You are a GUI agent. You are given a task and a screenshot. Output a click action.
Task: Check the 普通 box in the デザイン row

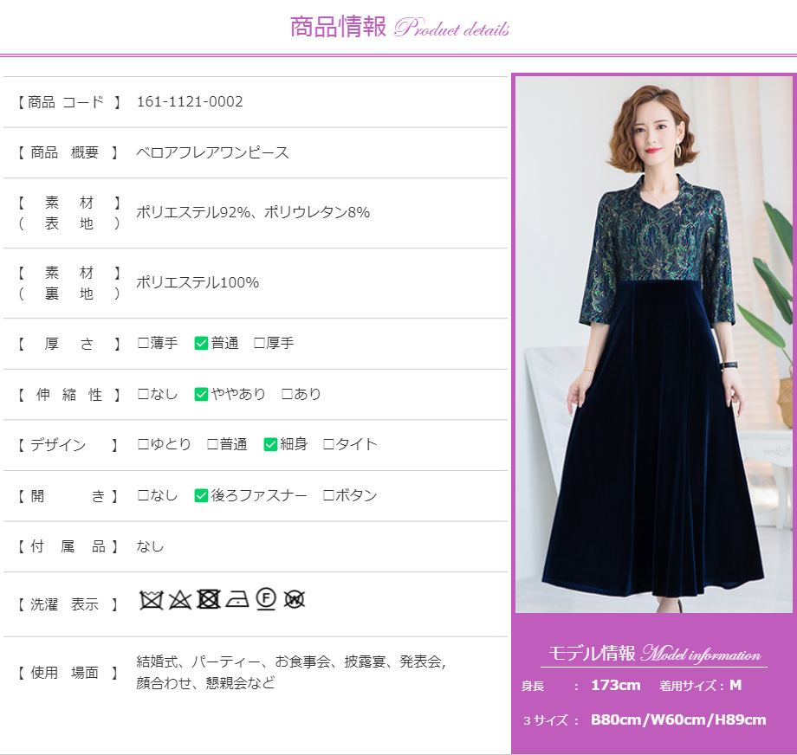click(212, 444)
